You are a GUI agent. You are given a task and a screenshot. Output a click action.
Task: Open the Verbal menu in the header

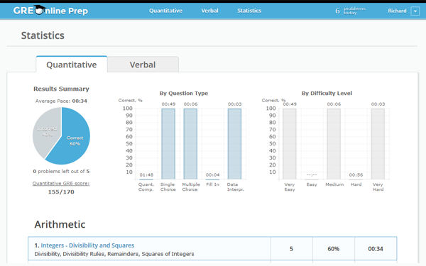[209, 11]
